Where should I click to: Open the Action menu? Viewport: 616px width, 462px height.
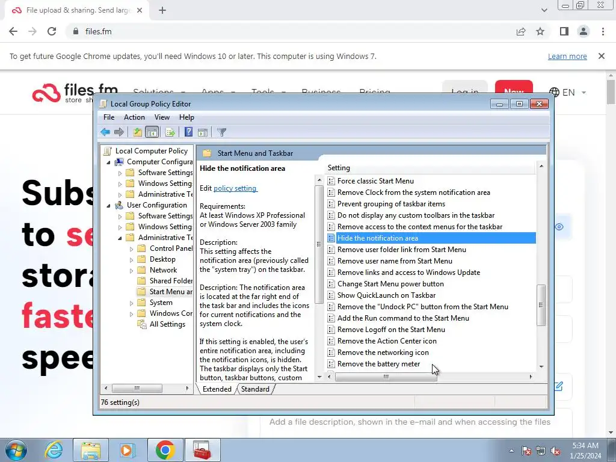(x=134, y=117)
